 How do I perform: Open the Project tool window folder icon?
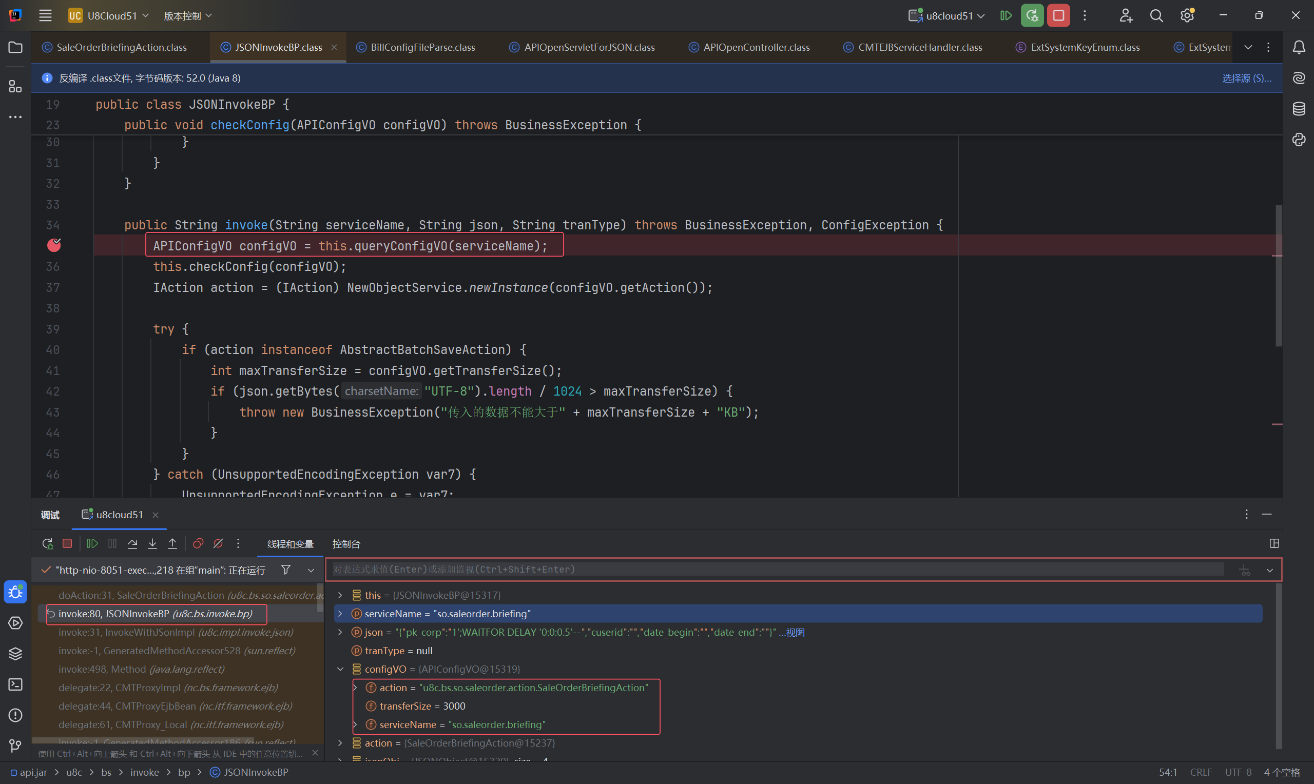pos(15,48)
